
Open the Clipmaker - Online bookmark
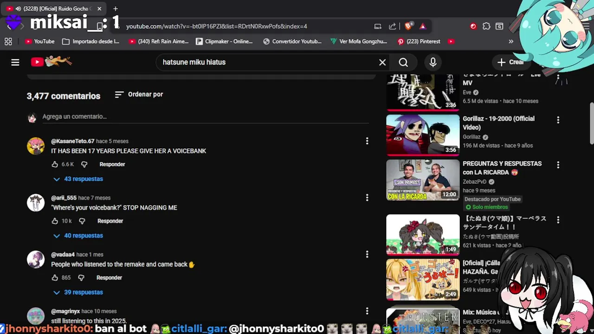(x=224, y=41)
